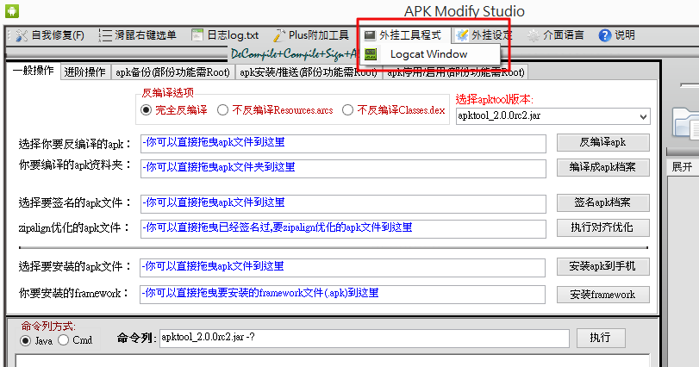This screenshot has height=367, width=699.
Task: Click the compile apk folder input field
Action: tap(343, 168)
